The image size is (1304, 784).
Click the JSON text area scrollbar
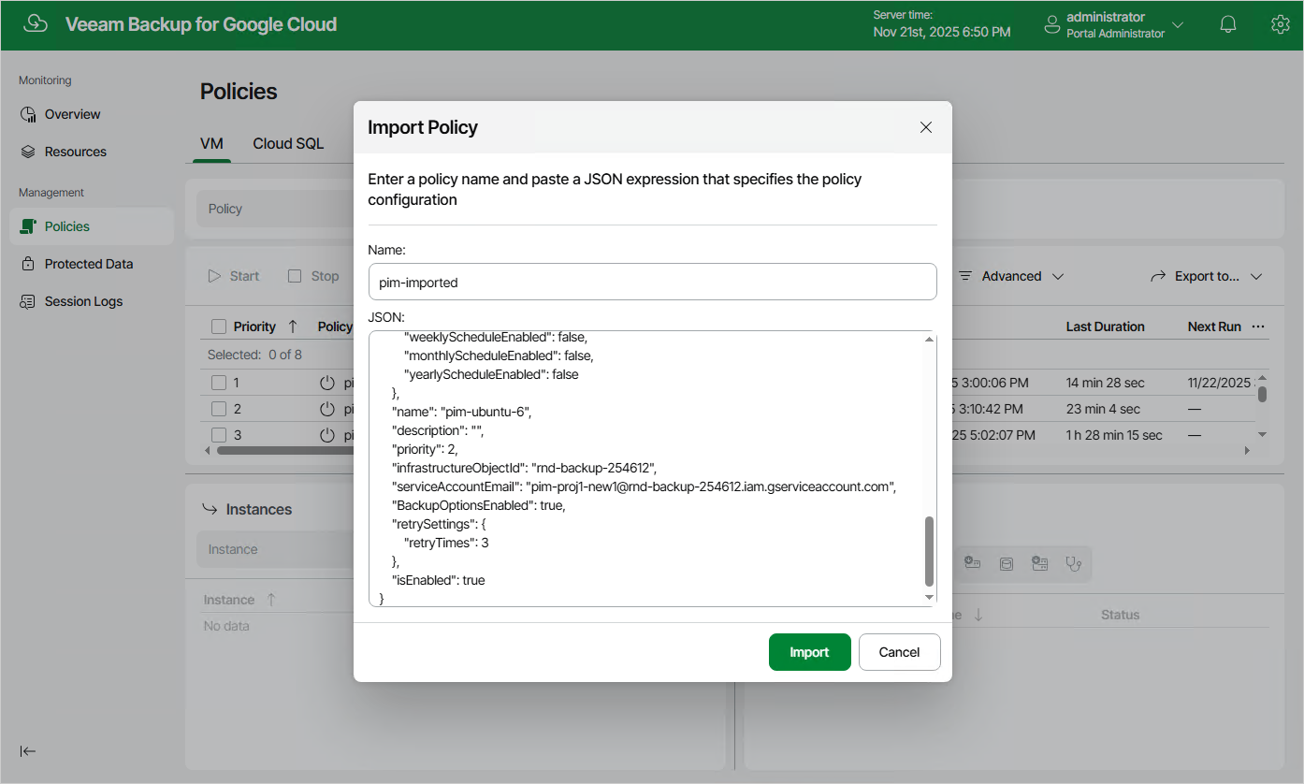pyautogui.click(x=929, y=552)
